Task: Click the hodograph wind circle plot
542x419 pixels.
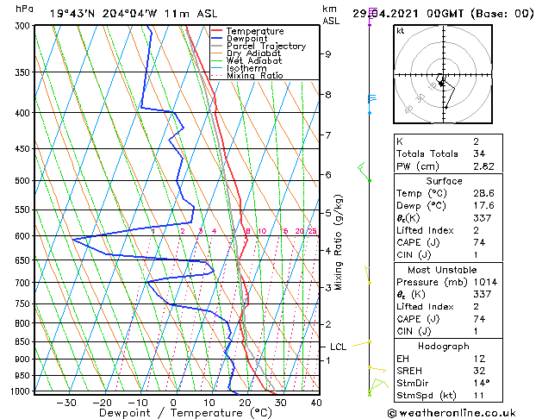Action: (x=443, y=74)
